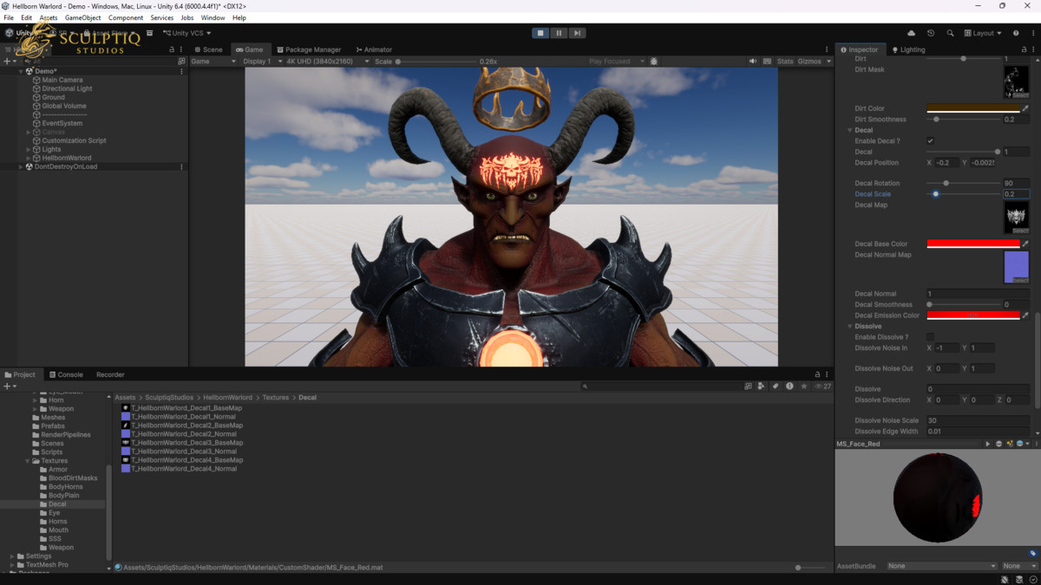Image resolution: width=1041 pixels, height=585 pixels.
Task: Collapse the Decal section in the Inspector
Action: pos(850,130)
